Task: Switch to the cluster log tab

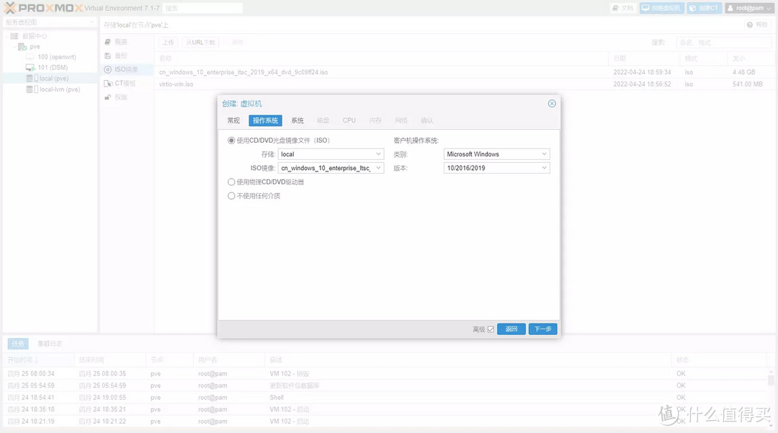Action: 50,344
